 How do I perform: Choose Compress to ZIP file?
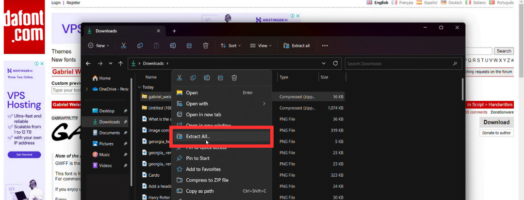(x=207, y=180)
